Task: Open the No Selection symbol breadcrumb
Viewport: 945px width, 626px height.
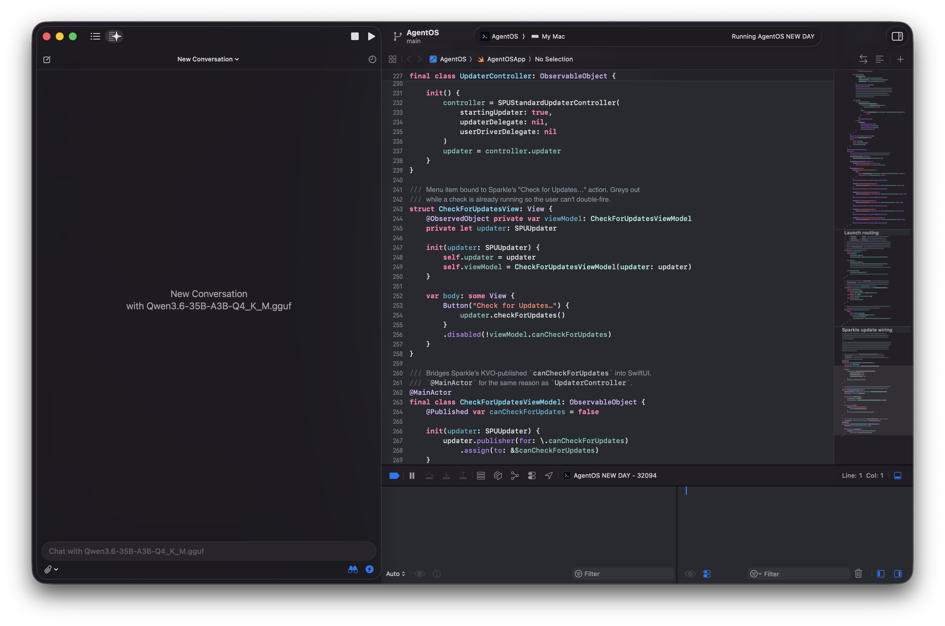Action: click(554, 59)
